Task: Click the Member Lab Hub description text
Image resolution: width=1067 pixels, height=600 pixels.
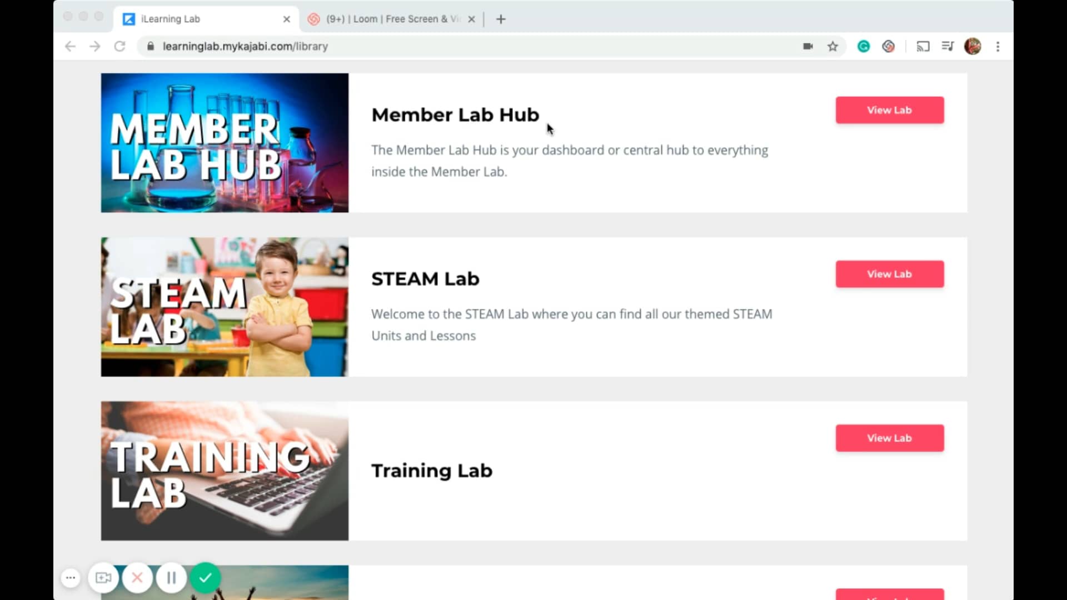Action: tap(570, 161)
